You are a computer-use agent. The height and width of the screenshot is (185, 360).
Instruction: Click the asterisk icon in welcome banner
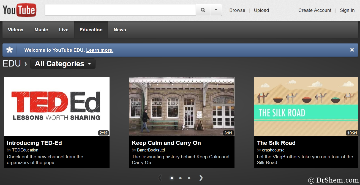pos(10,50)
